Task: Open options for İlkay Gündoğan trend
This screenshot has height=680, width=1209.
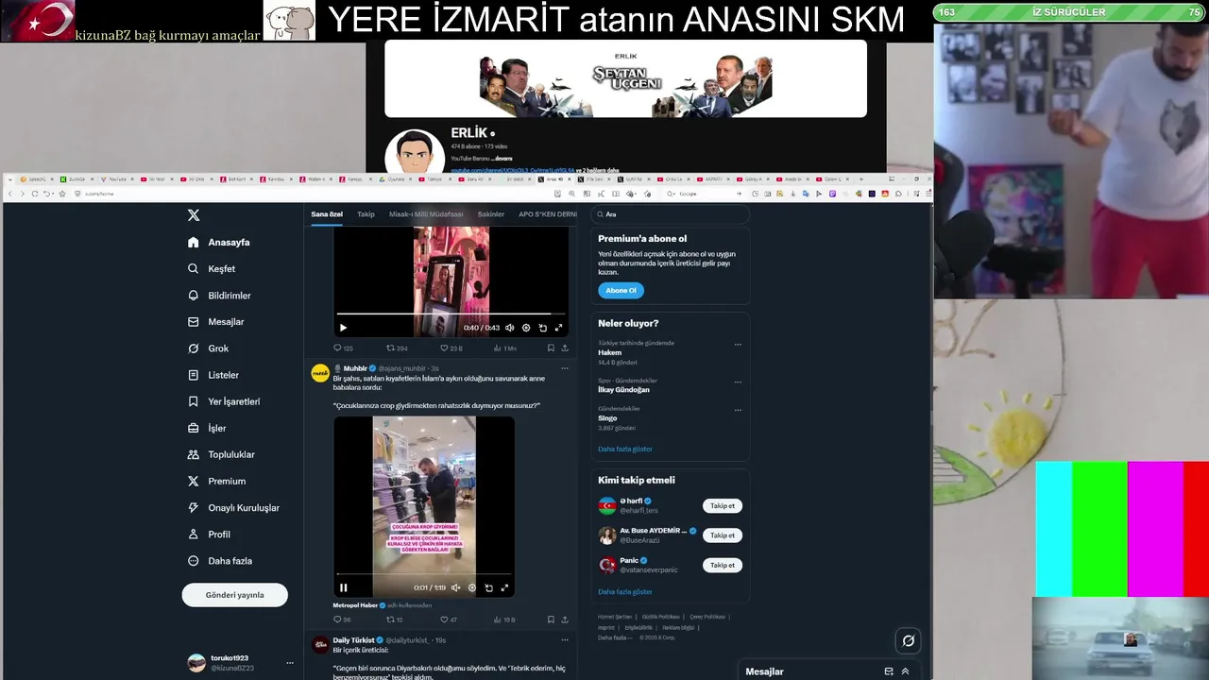Action: click(738, 381)
